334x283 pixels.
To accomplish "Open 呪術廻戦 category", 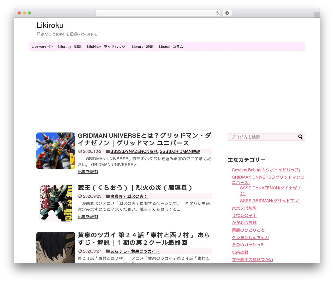I will [x=240, y=252].
